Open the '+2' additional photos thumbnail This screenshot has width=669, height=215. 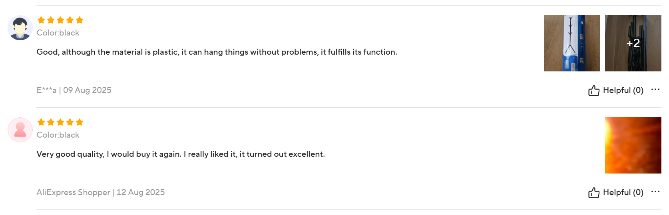(x=633, y=43)
